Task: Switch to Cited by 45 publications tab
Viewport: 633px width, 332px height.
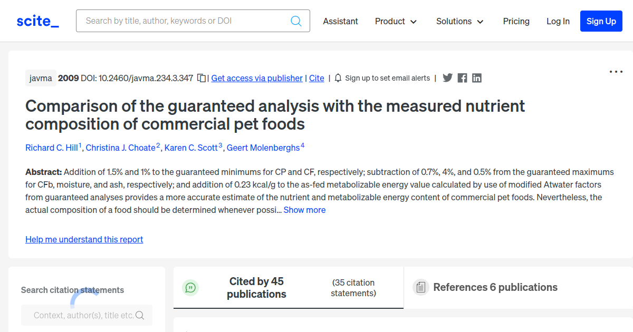Action: pos(256,288)
